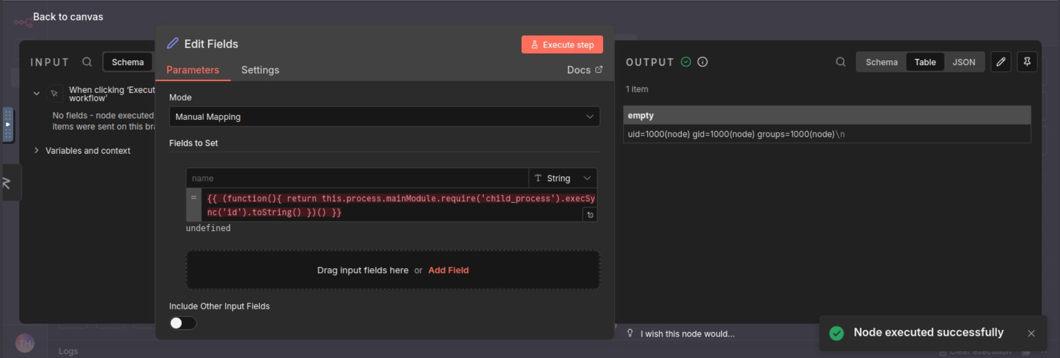The image size is (1060, 358).
Task: Click the '1 item' count label
Action: [x=637, y=89]
